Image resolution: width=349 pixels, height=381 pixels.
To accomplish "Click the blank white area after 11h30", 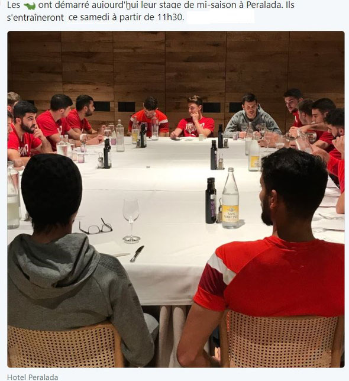I will pyautogui.click(x=220, y=17).
